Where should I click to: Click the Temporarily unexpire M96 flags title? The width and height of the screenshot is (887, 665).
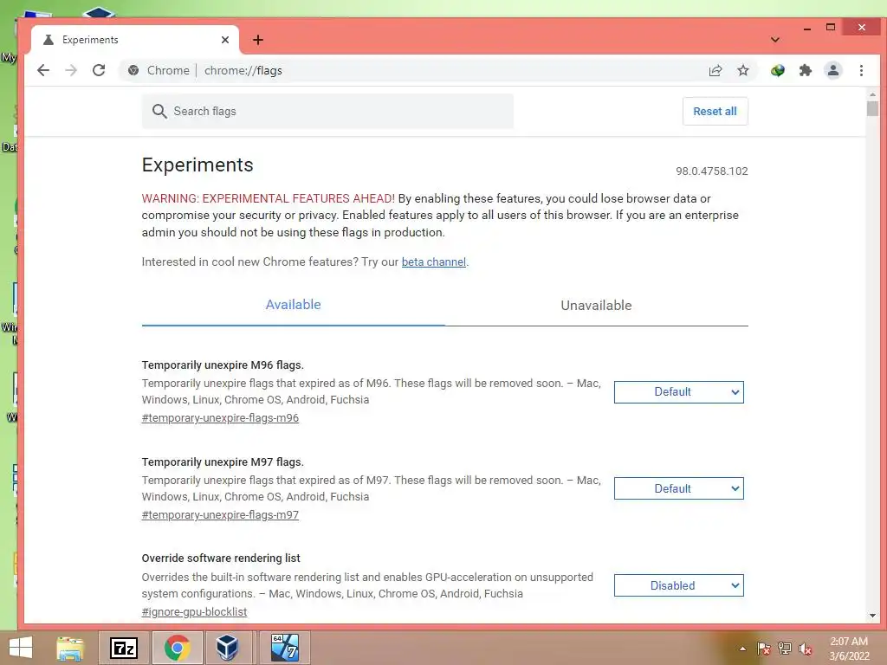point(223,365)
